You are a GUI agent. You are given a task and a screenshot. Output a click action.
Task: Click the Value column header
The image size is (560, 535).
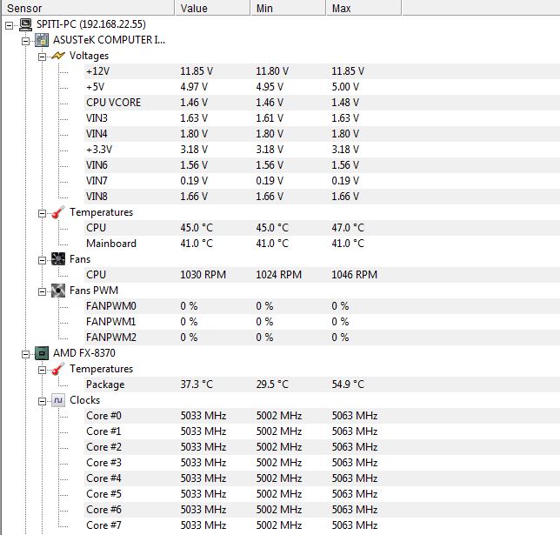pos(212,8)
